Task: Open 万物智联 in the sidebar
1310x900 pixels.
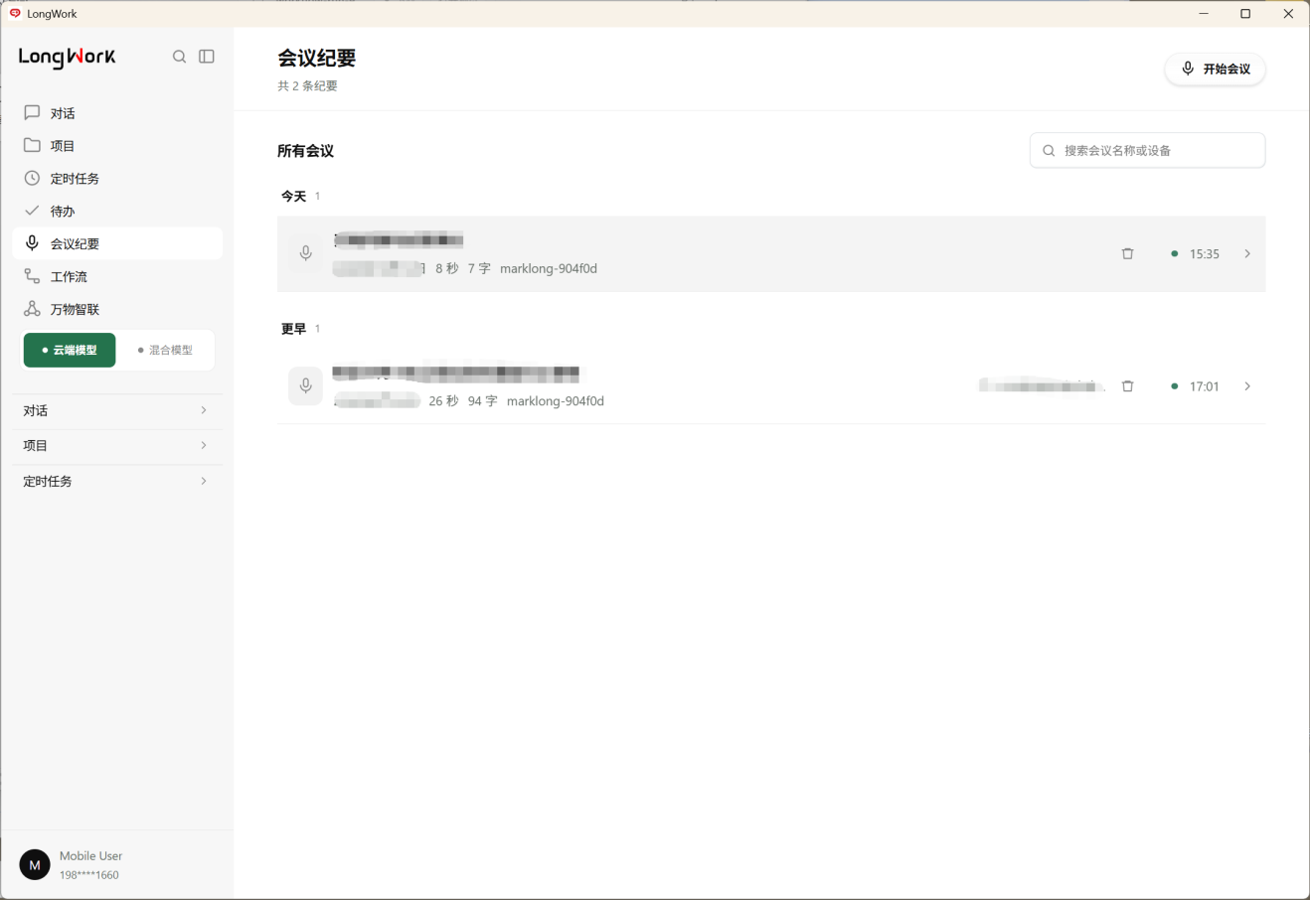Action: pos(117,309)
